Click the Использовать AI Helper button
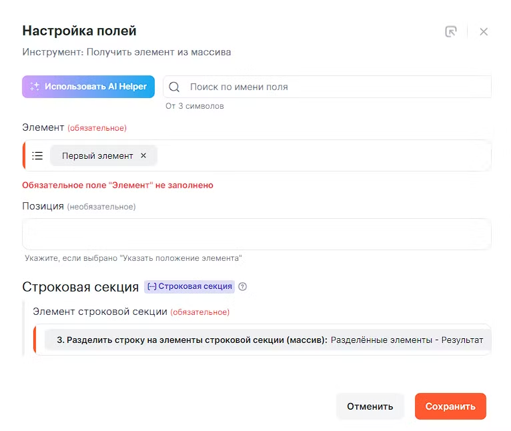This screenshot has width=511, height=431. 89,87
